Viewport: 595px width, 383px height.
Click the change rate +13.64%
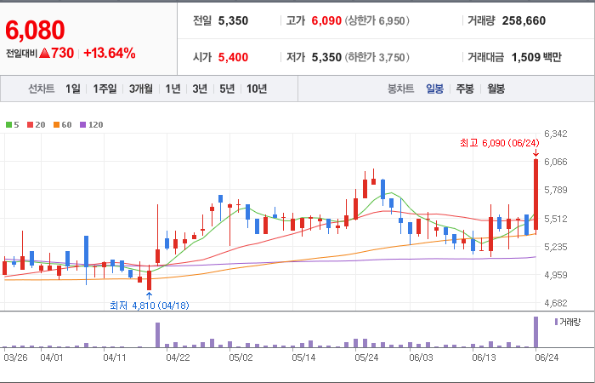(110, 53)
